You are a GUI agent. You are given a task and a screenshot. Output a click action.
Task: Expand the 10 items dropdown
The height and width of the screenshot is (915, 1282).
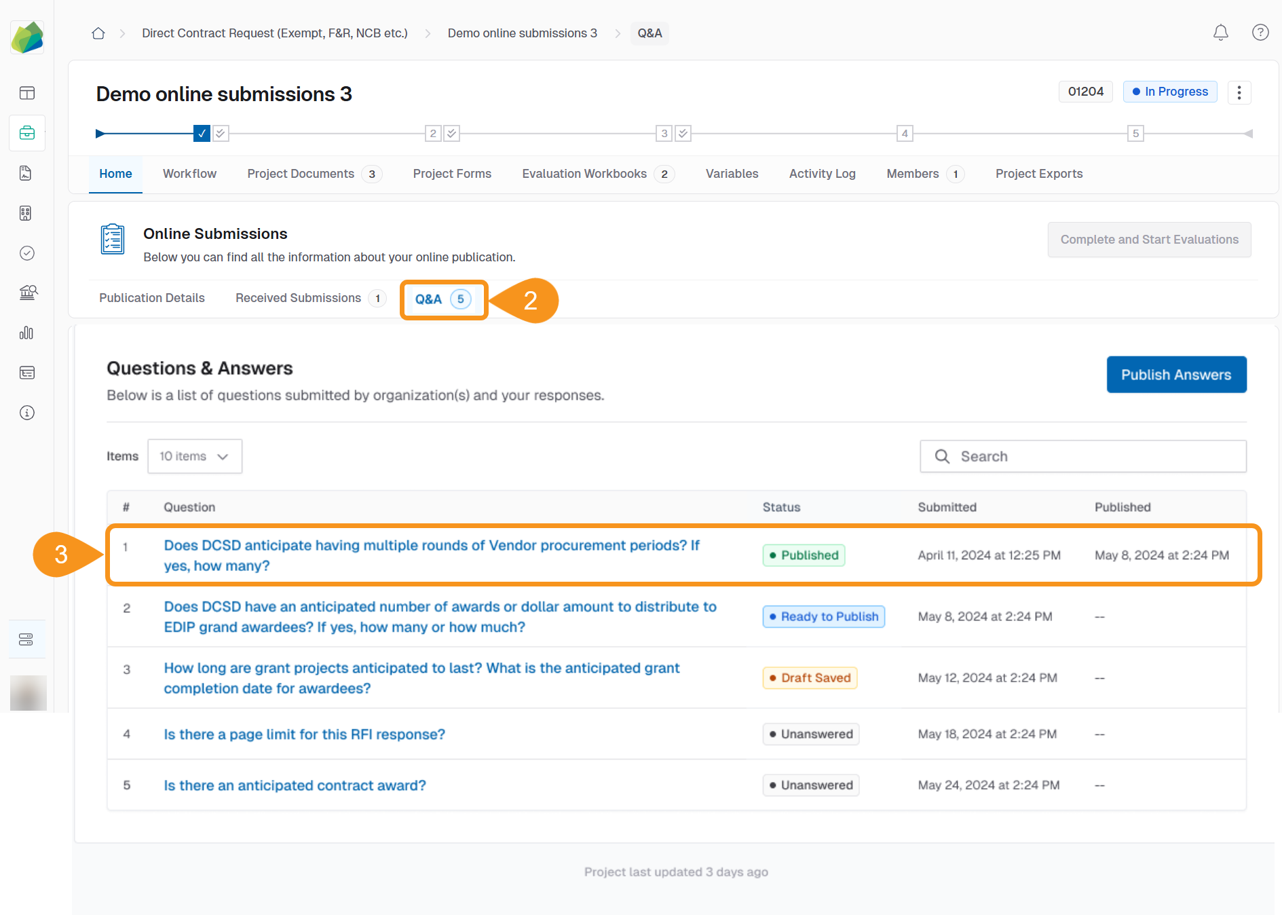(194, 456)
